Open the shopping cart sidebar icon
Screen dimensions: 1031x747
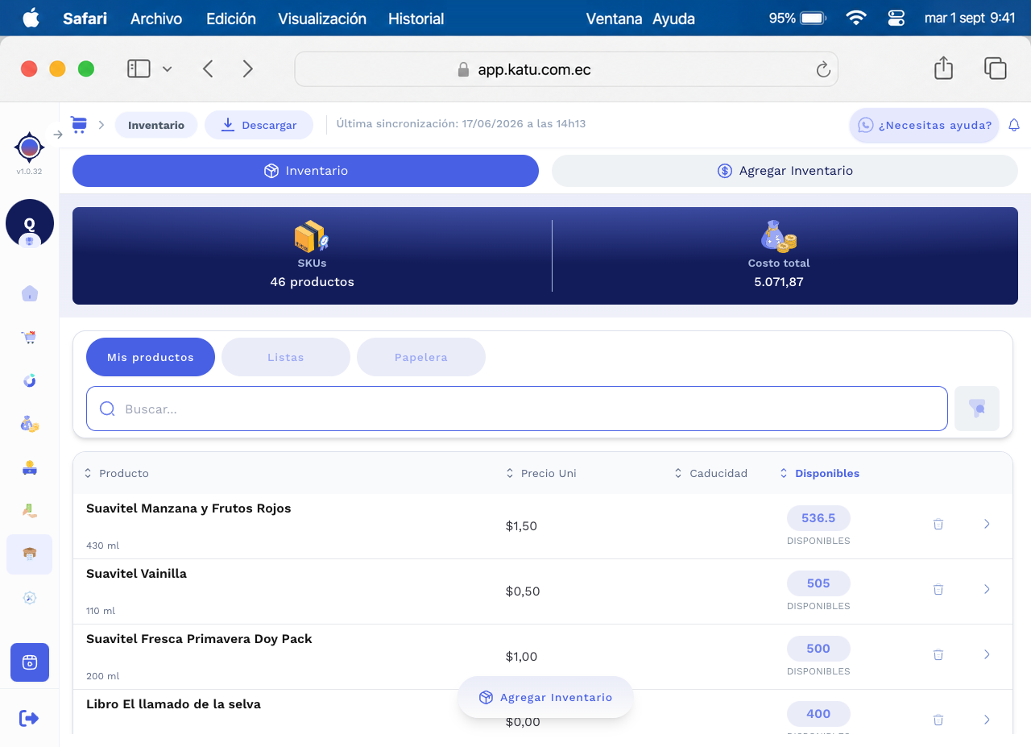click(30, 337)
